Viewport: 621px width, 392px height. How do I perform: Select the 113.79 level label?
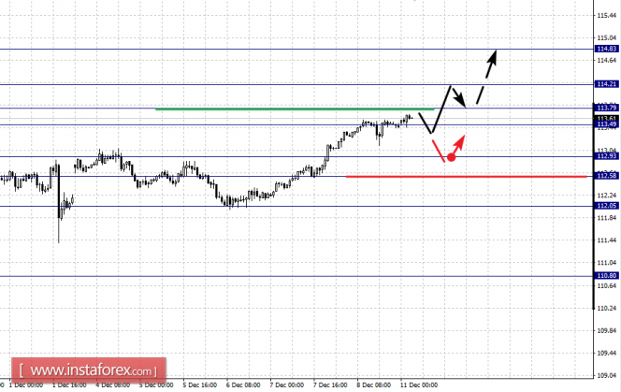606,108
